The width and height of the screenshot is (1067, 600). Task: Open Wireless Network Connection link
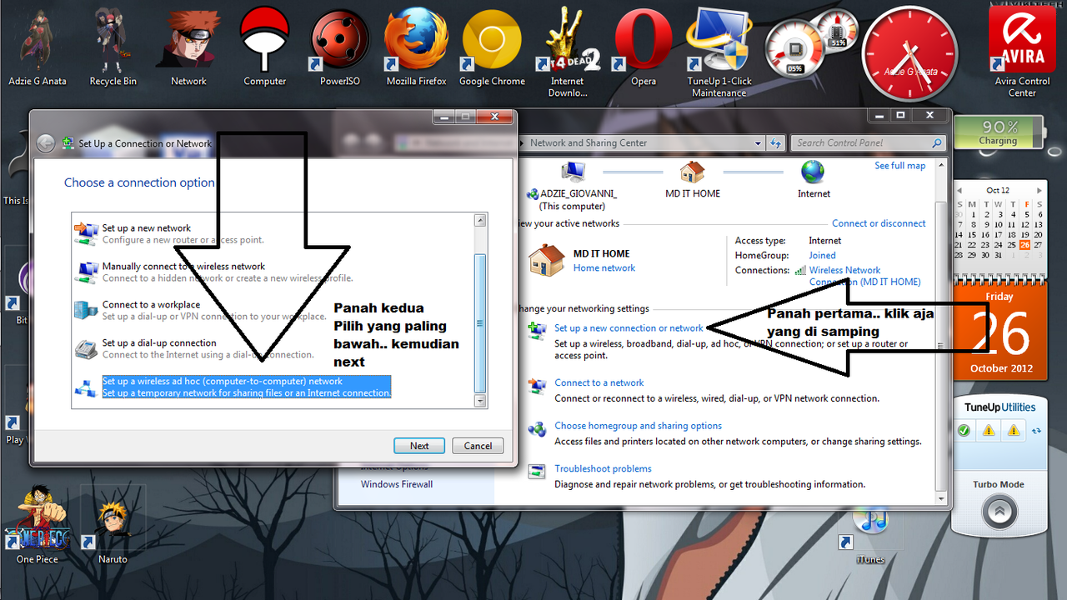[864, 276]
